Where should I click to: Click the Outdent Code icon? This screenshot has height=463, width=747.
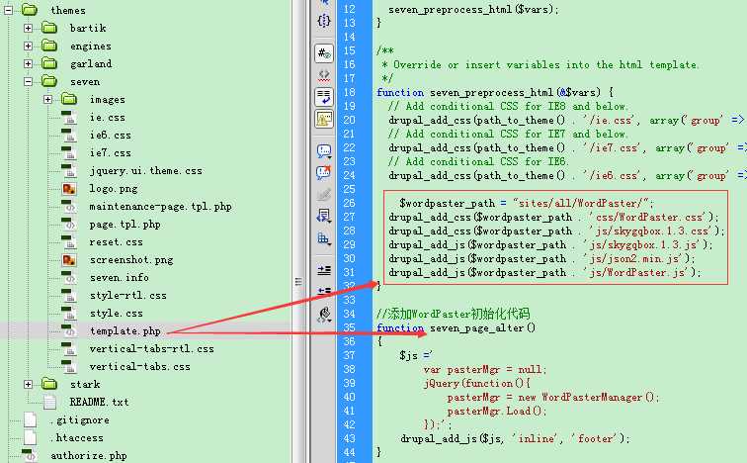pos(324,291)
